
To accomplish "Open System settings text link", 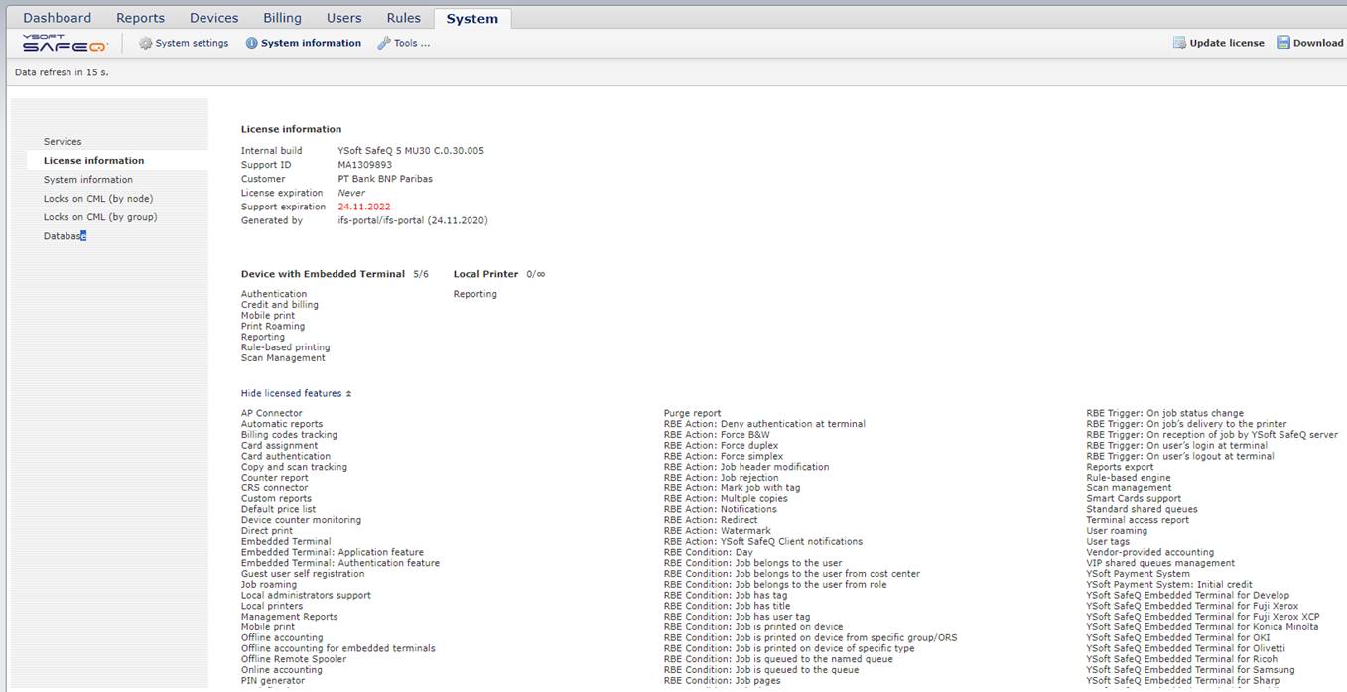I will click(x=193, y=43).
